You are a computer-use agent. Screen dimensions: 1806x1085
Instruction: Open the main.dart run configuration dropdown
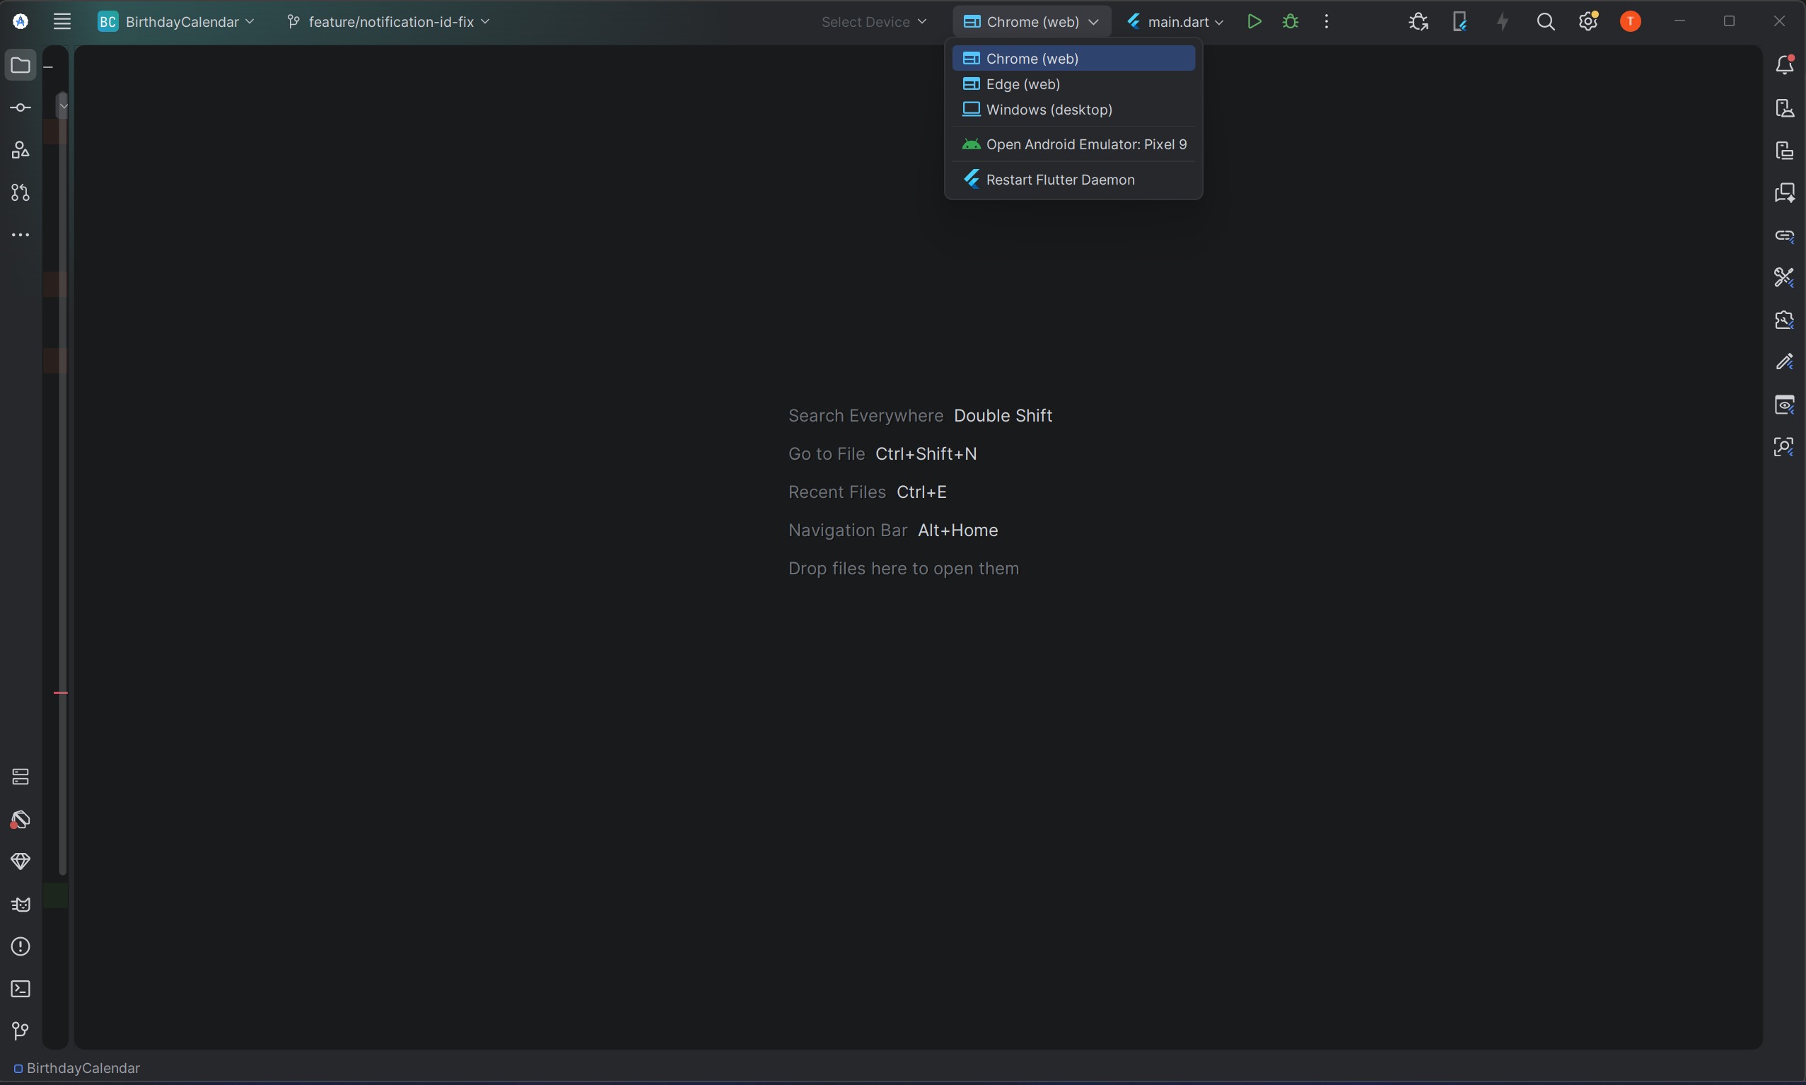[x=1175, y=22]
